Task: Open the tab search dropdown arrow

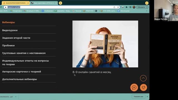Action: point(147,3)
